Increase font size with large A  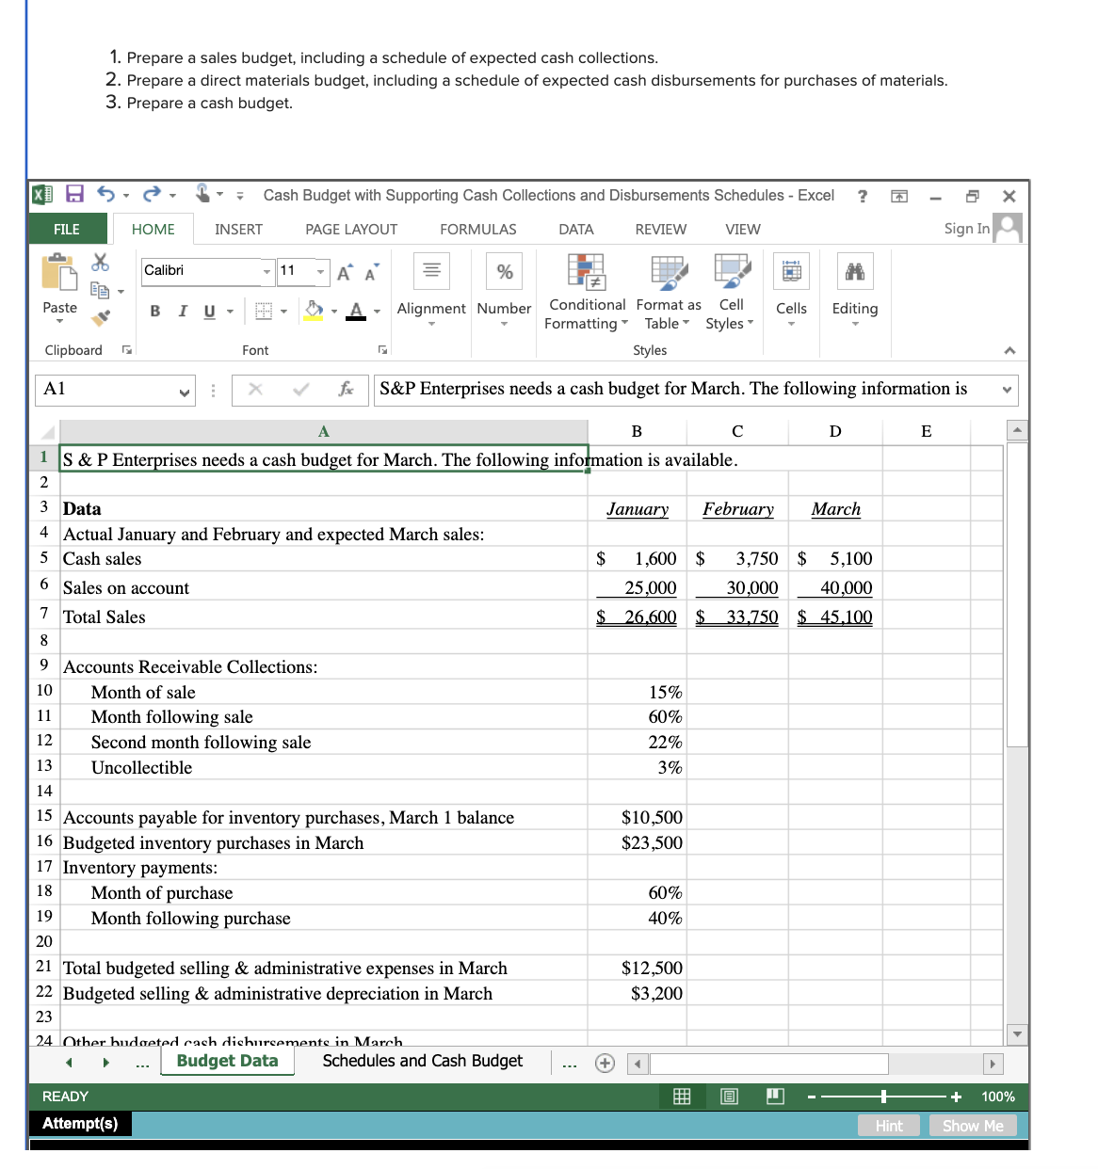[x=345, y=273]
